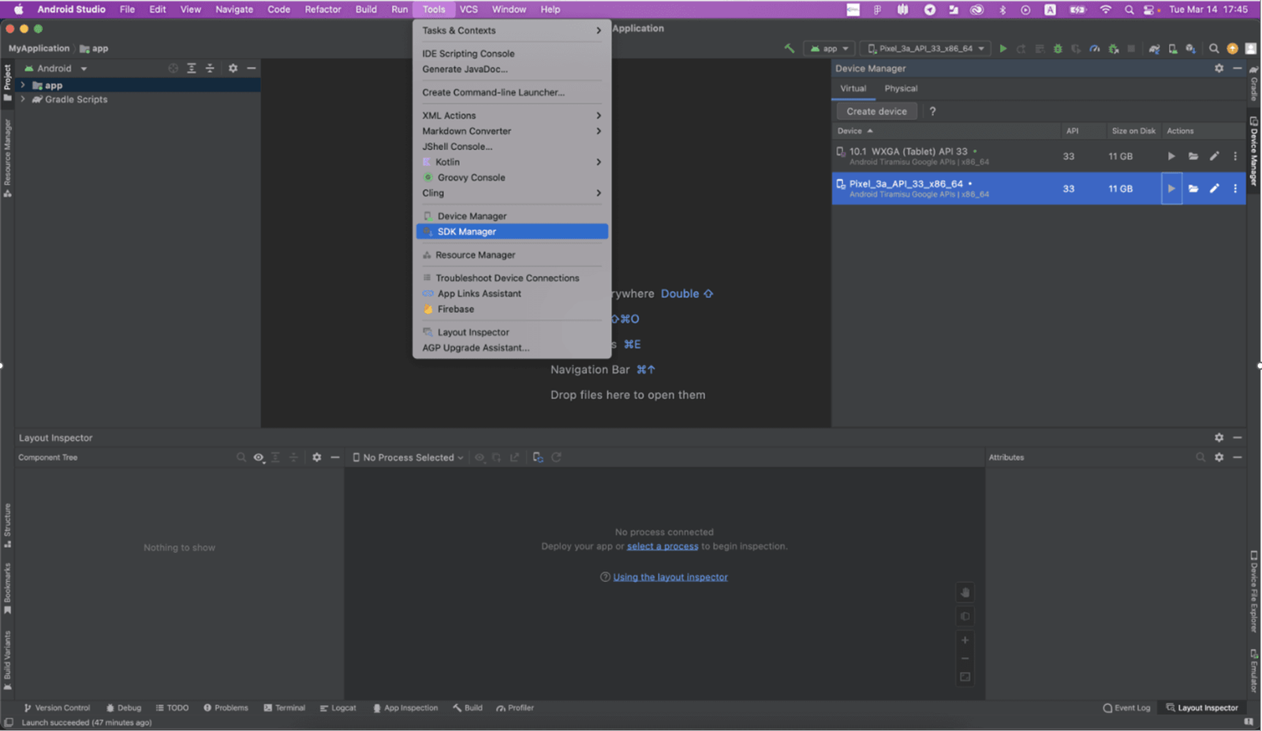This screenshot has height=731, width=1262.
Task: Open the app run configuration dropdown
Action: 829,49
